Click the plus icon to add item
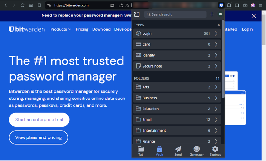 click(212, 14)
